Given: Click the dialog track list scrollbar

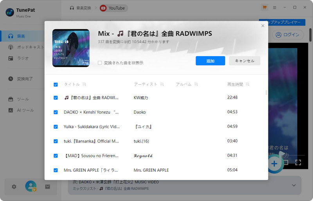Looking at the screenshot, I should 266,92.
